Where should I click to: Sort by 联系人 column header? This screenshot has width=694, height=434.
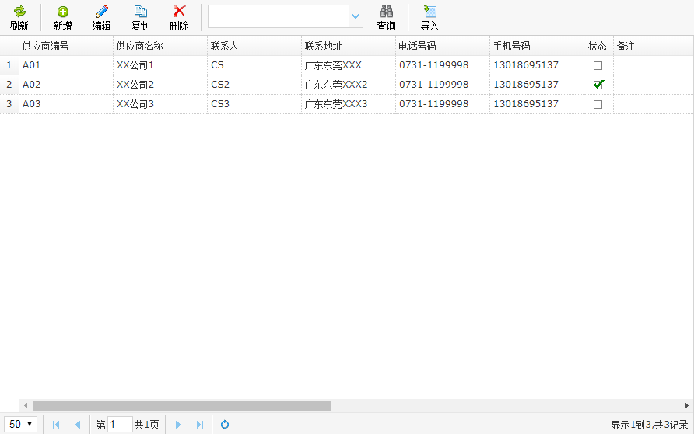pos(254,46)
